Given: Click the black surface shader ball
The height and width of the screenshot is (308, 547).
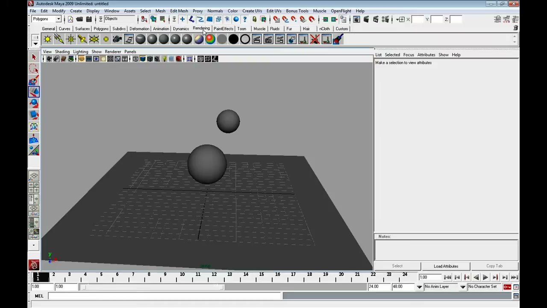Looking at the screenshot, I should [233, 39].
